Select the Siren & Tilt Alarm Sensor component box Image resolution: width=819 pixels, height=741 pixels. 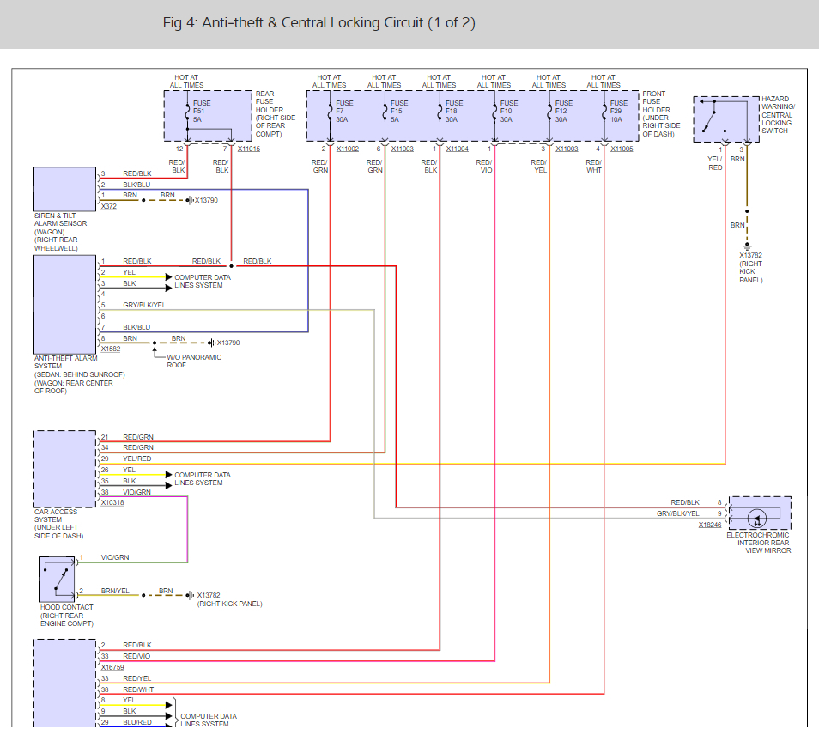click(x=64, y=189)
